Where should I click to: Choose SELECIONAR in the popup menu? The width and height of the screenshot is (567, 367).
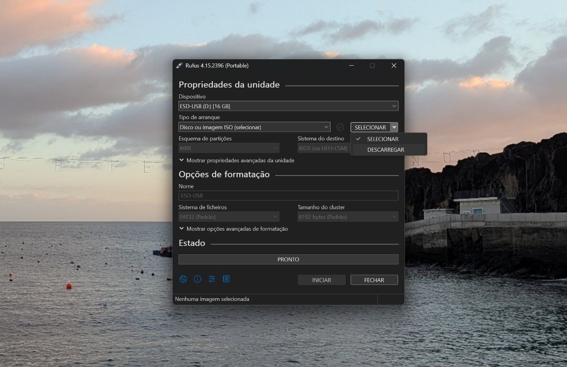(389, 139)
